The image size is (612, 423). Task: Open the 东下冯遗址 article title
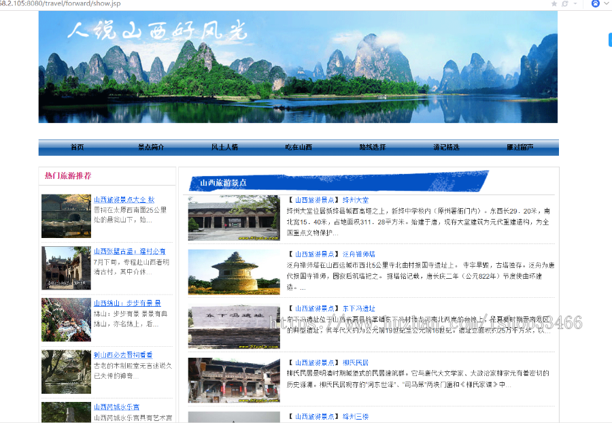click(358, 309)
